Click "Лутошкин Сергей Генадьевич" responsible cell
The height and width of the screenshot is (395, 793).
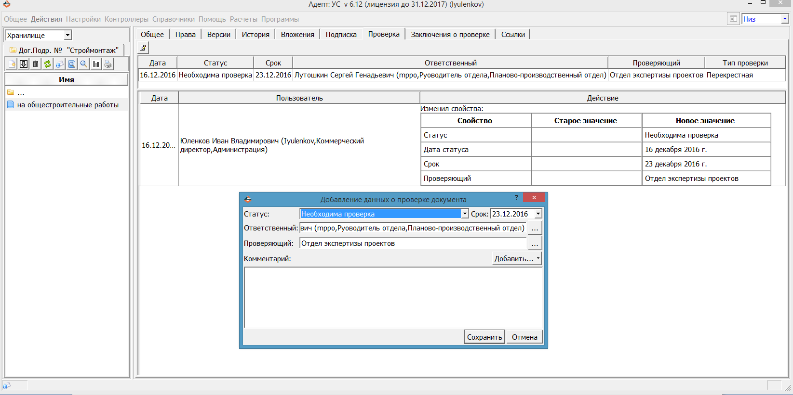[x=450, y=75]
